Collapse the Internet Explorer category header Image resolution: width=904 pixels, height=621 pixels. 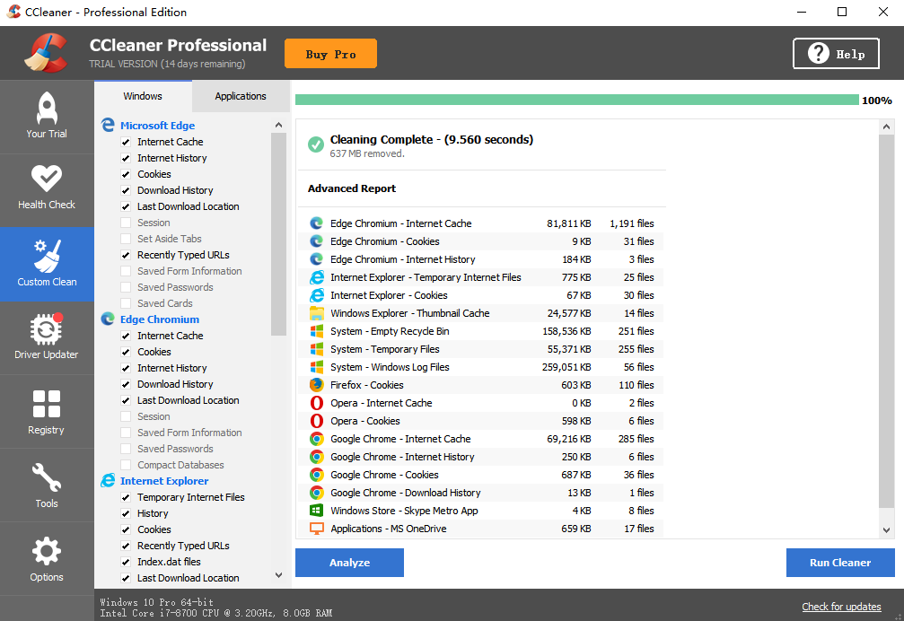tap(163, 481)
